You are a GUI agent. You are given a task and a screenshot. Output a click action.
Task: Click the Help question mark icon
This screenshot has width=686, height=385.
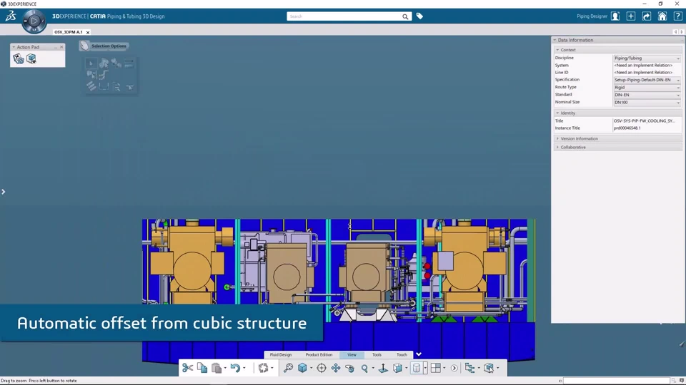[x=677, y=16]
